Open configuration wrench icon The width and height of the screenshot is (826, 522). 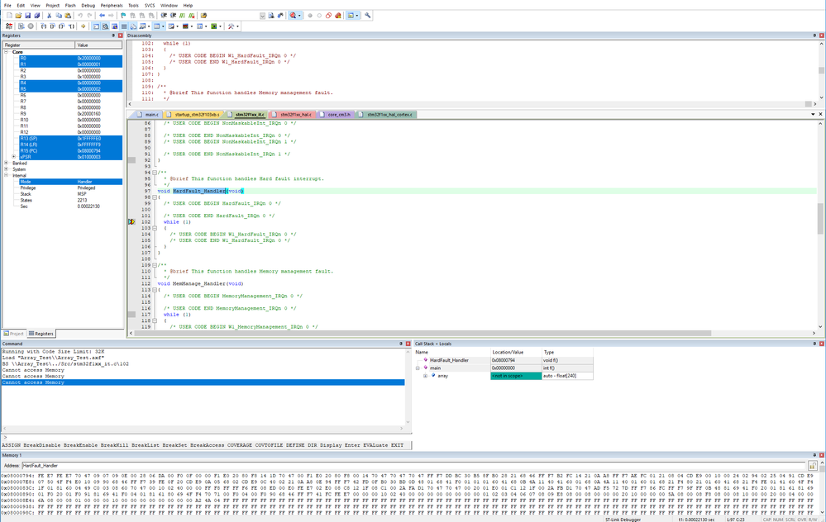pyautogui.click(x=367, y=15)
